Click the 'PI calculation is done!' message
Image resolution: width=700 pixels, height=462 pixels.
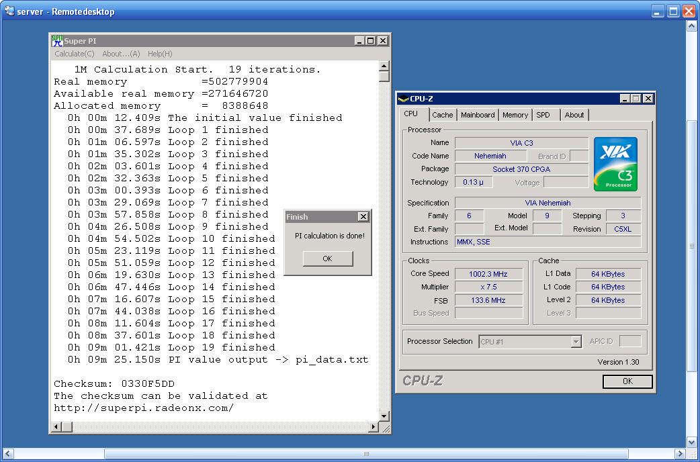coord(329,236)
